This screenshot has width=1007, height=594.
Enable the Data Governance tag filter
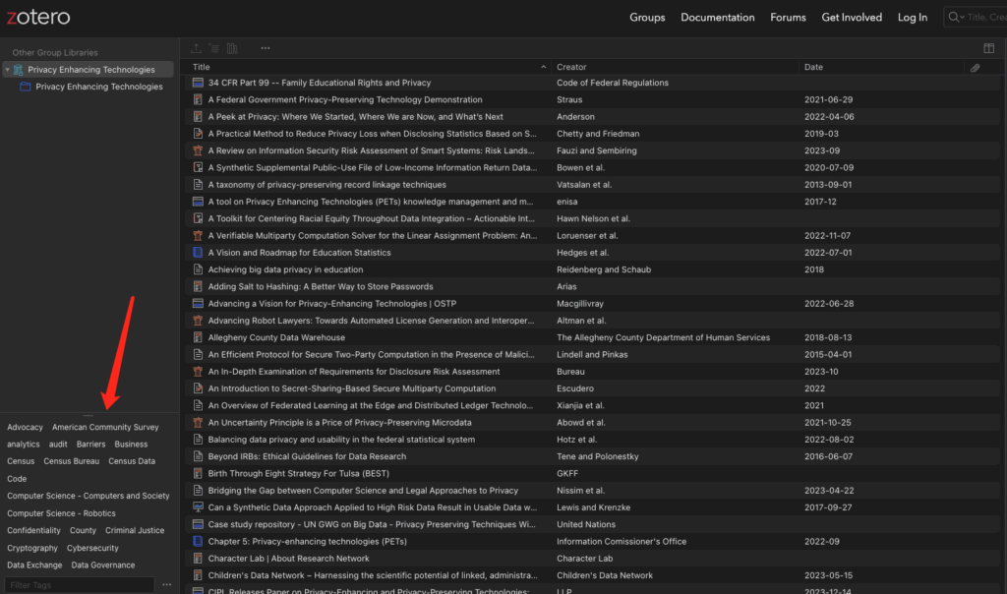[x=103, y=565]
